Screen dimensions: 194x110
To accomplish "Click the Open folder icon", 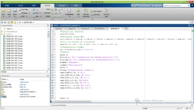I will coord(9,11).
